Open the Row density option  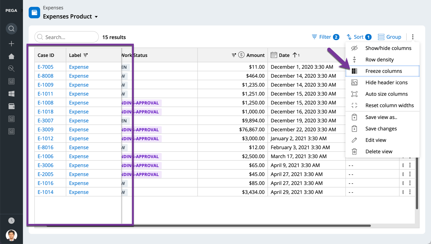click(x=379, y=59)
